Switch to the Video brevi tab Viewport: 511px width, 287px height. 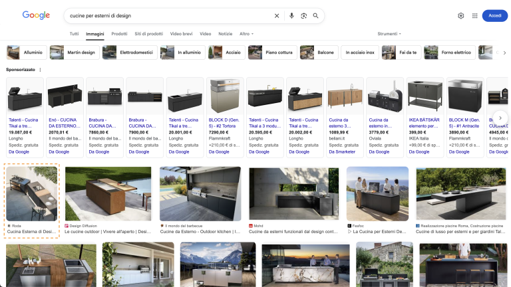click(181, 33)
